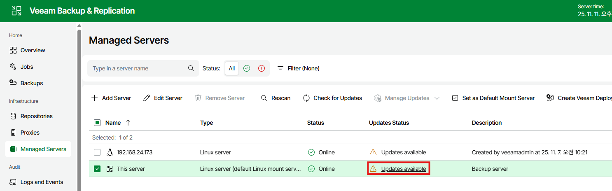Viewport: 612px width, 191px height.
Task: Click the disabled Remove Server button
Action: pos(220,98)
